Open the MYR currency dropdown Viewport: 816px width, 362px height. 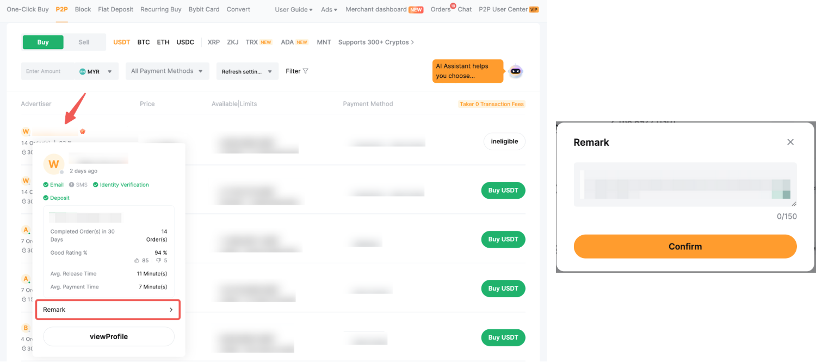coord(109,71)
